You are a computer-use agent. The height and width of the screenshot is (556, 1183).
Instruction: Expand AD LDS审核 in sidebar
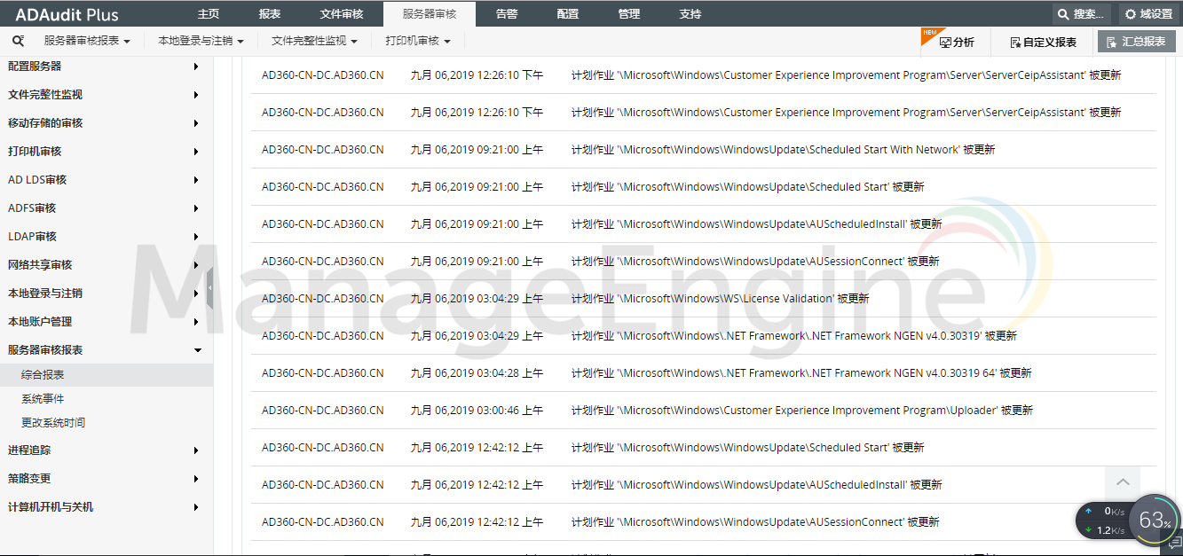(x=106, y=180)
